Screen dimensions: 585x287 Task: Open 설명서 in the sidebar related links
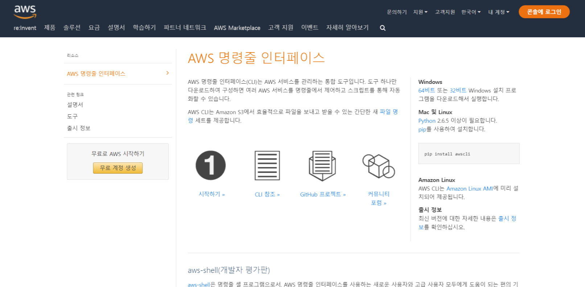click(x=75, y=105)
